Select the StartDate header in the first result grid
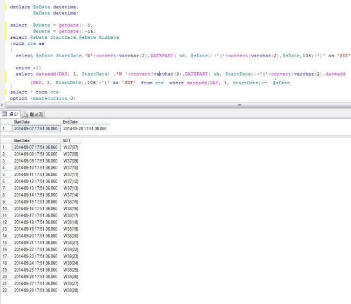The width and height of the screenshot is (351, 304). pyautogui.click(x=36, y=122)
